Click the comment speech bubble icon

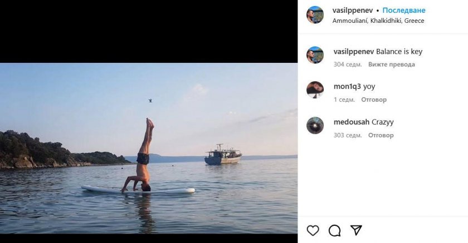pyautogui.click(x=335, y=230)
